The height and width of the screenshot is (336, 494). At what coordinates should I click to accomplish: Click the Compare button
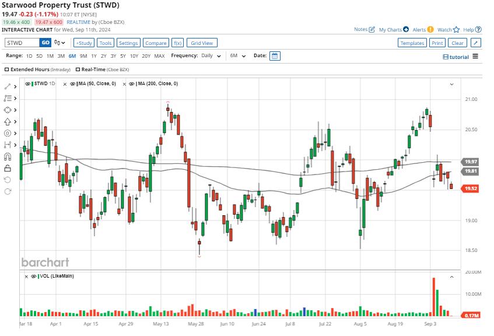pyautogui.click(x=156, y=43)
